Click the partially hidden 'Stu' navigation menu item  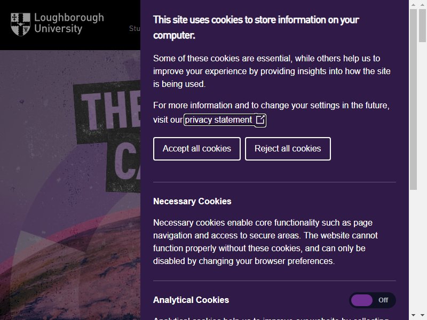[x=135, y=28]
